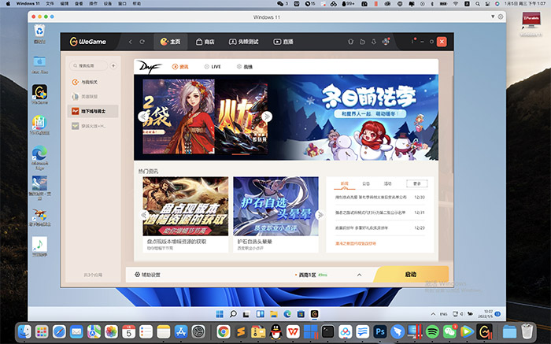
Task: Switch to the 助手 tab next to LIVE
Action: coord(245,67)
